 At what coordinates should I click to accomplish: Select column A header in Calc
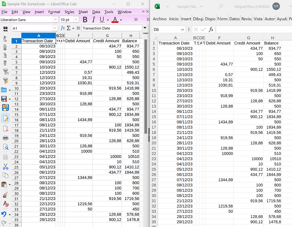tap(38, 35)
